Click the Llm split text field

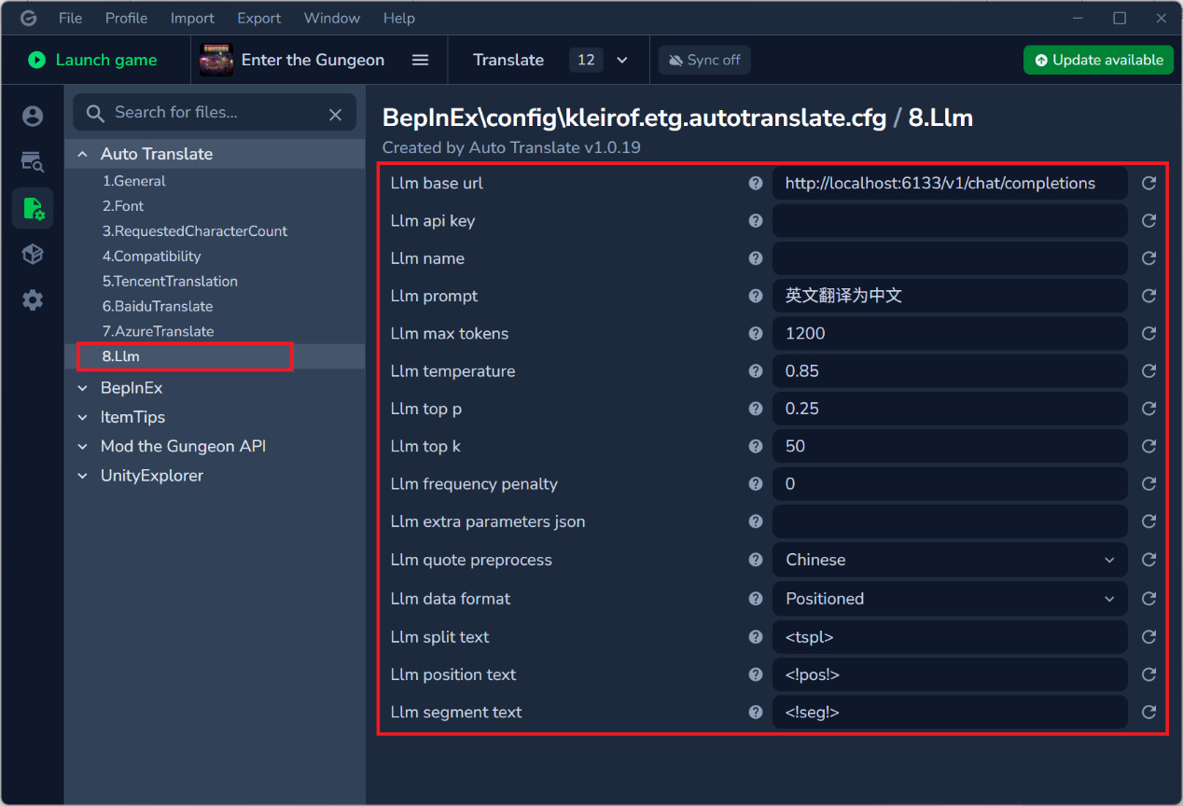coord(950,637)
